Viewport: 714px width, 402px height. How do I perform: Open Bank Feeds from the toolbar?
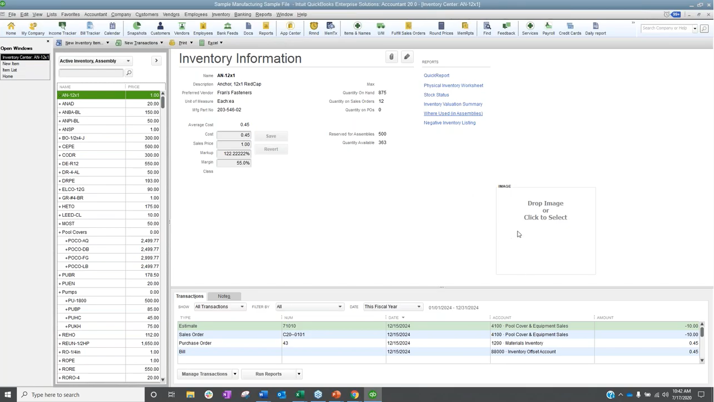click(x=227, y=29)
